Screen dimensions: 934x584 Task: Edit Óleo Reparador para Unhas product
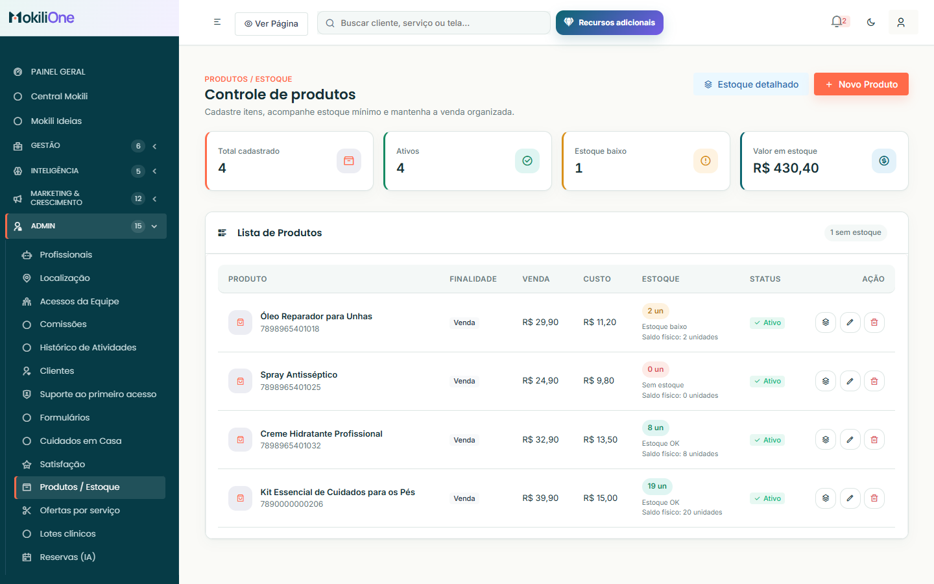[x=850, y=322]
